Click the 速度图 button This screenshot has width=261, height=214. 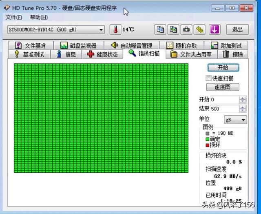(223, 87)
